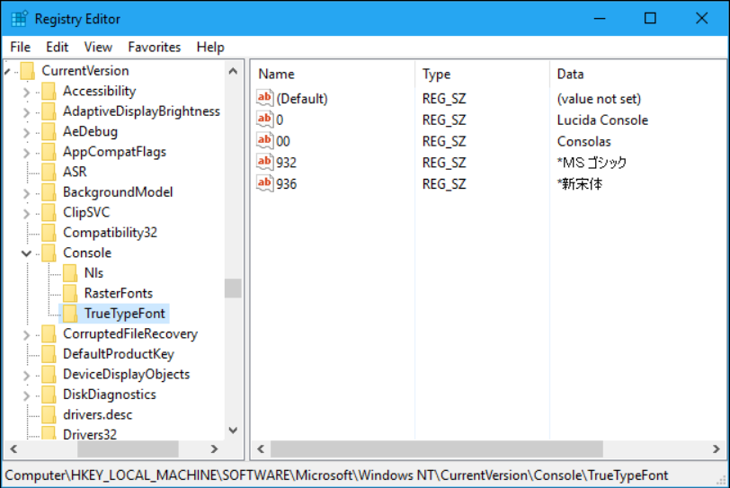Open the View menu
The width and height of the screenshot is (730, 488).
coord(98,47)
